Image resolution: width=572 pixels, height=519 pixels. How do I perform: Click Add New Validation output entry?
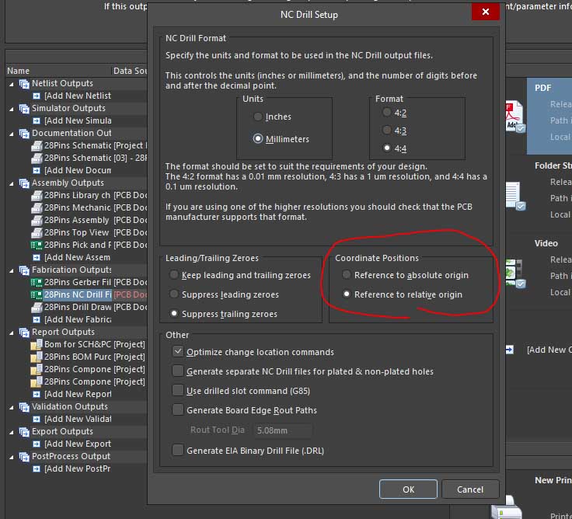pyautogui.click(x=77, y=419)
